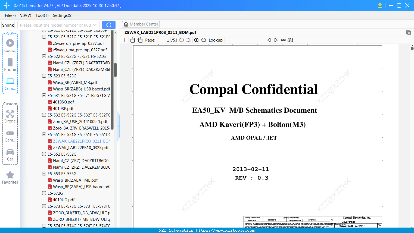Open the VIP(V) menu

click(x=26, y=15)
